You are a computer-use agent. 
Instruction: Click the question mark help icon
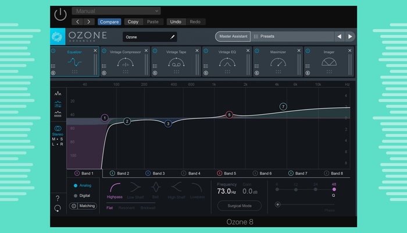(58, 199)
